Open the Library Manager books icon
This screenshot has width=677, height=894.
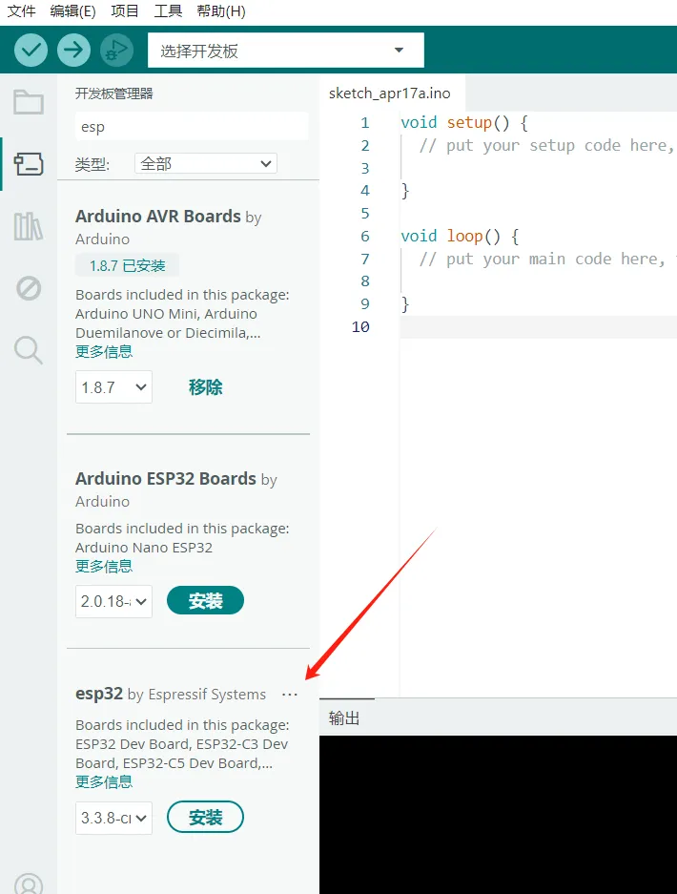pos(29,226)
